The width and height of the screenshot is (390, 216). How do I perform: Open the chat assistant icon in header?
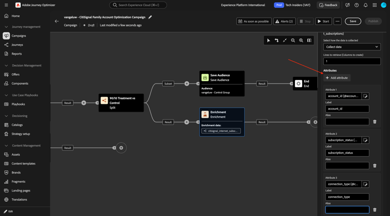point(347,5)
